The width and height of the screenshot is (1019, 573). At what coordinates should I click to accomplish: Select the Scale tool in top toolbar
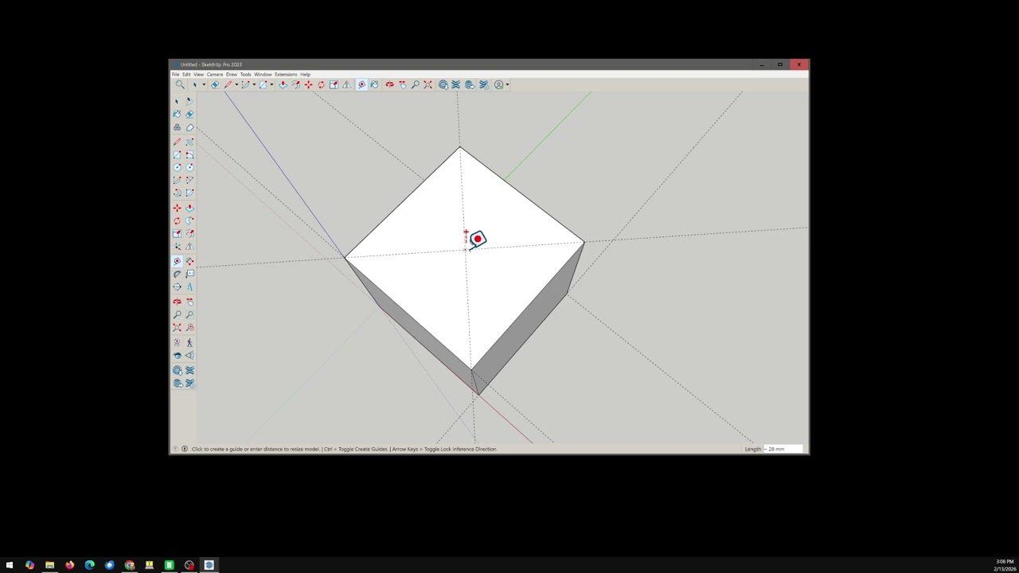tap(334, 84)
